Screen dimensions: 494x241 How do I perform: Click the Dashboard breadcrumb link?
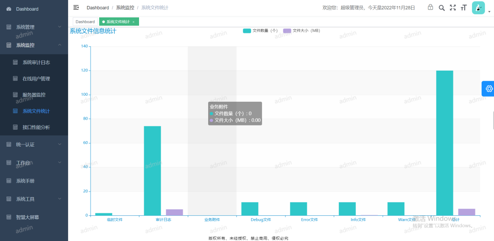point(97,8)
